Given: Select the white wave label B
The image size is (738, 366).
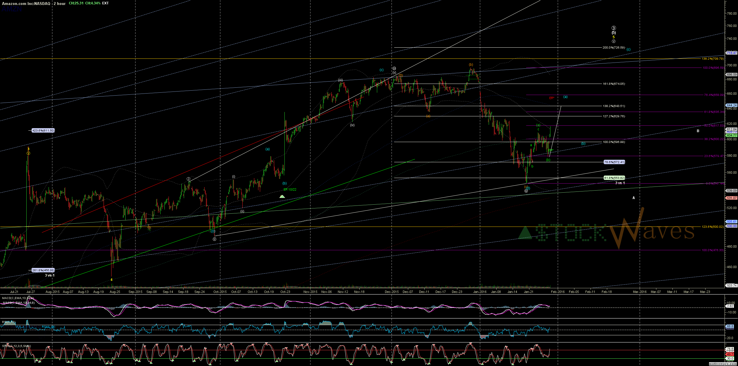Looking at the screenshot, I should (698, 131).
